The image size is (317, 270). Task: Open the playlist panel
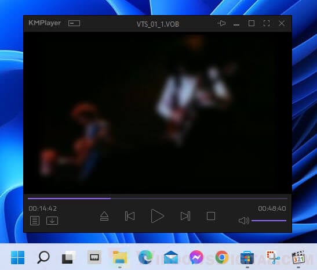coord(35,221)
